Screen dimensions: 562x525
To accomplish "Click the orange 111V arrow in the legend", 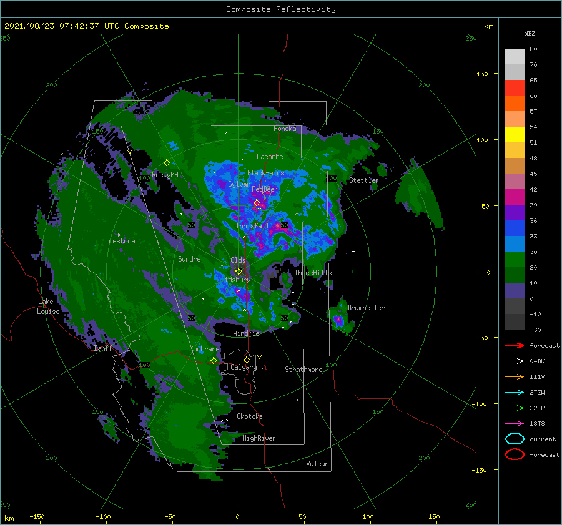I will [515, 376].
